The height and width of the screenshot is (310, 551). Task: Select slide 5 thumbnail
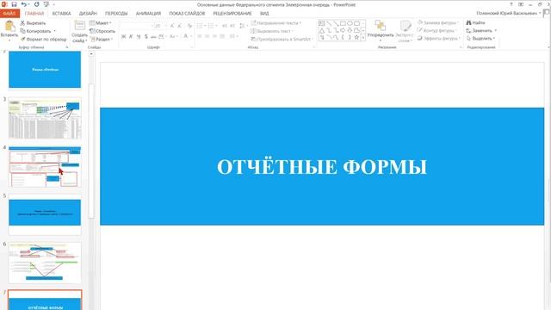[x=45, y=214]
